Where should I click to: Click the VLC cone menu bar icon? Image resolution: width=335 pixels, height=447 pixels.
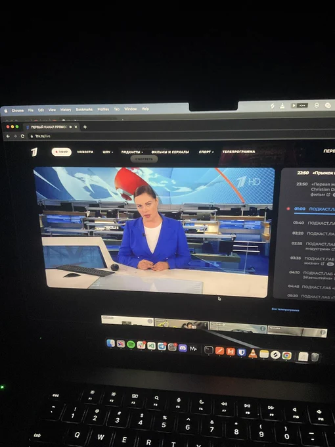pos(282,106)
